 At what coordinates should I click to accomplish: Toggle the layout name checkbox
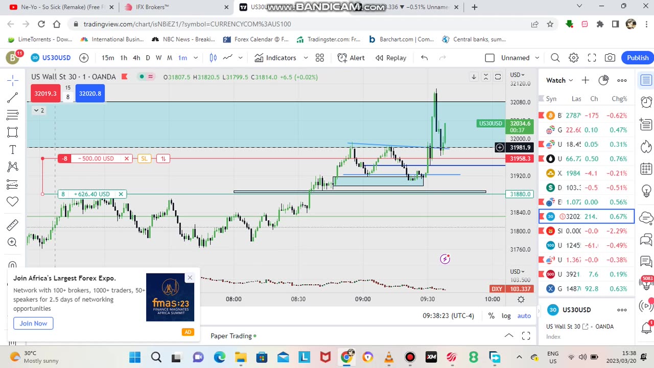(489, 58)
